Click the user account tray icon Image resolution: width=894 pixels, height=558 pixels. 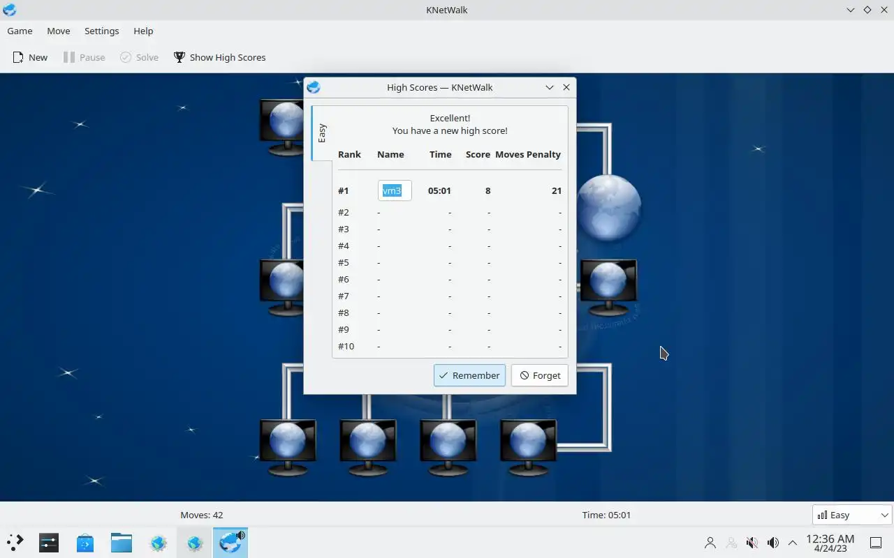tap(710, 543)
